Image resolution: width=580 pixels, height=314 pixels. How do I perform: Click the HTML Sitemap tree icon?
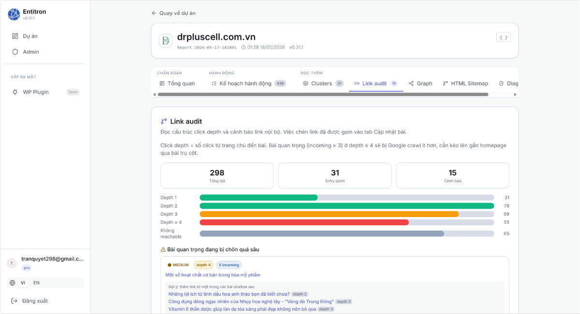[x=445, y=83]
